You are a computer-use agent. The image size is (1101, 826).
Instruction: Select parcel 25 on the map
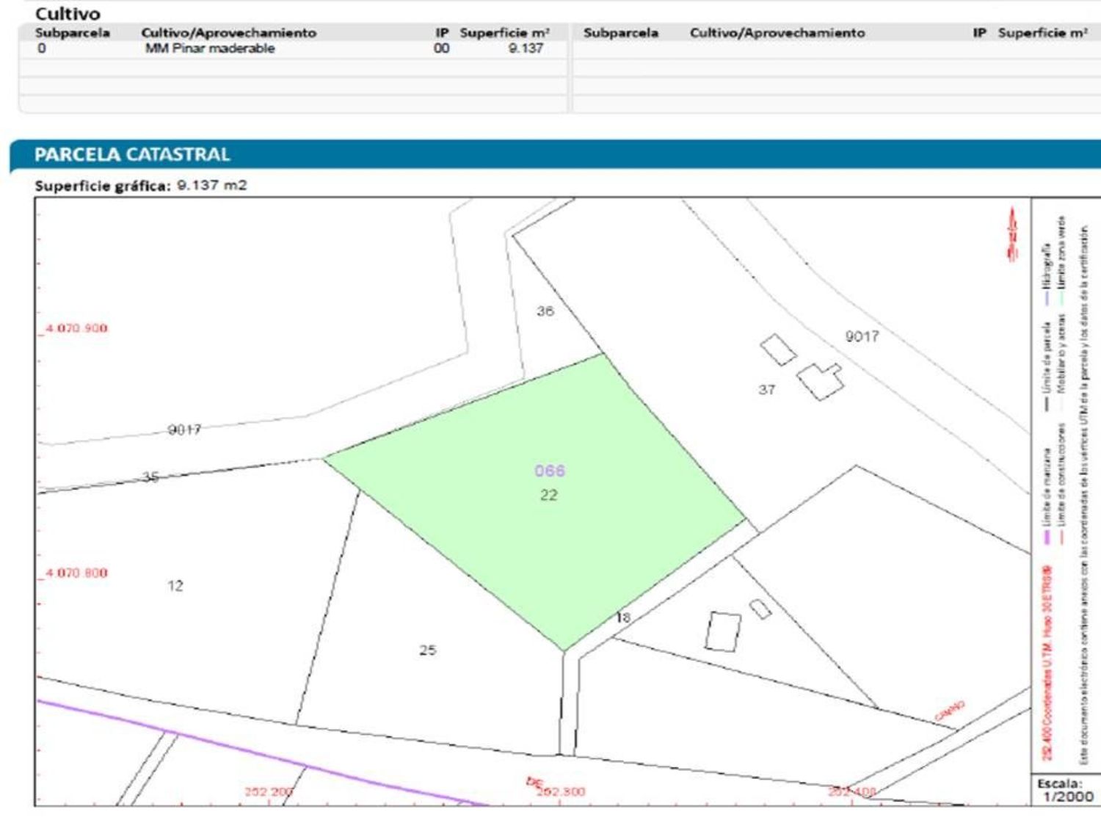[x=427, y=650]
